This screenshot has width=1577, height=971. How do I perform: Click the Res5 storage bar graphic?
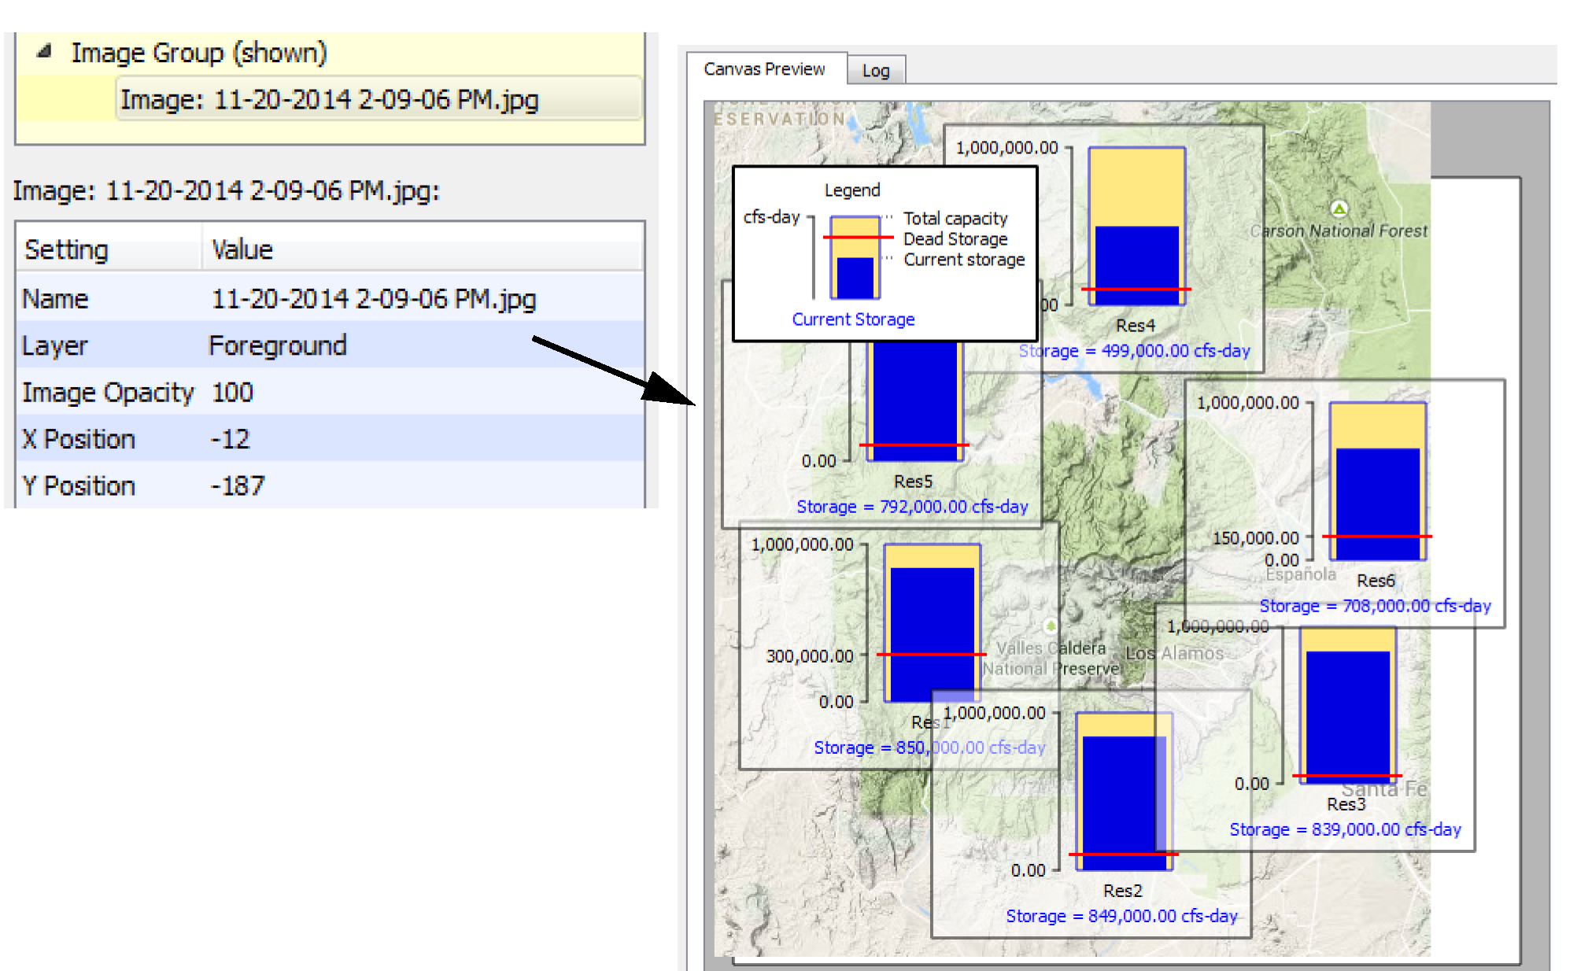pos(914,393)
